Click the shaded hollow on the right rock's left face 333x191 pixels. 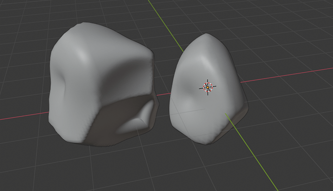coord(187,89)
